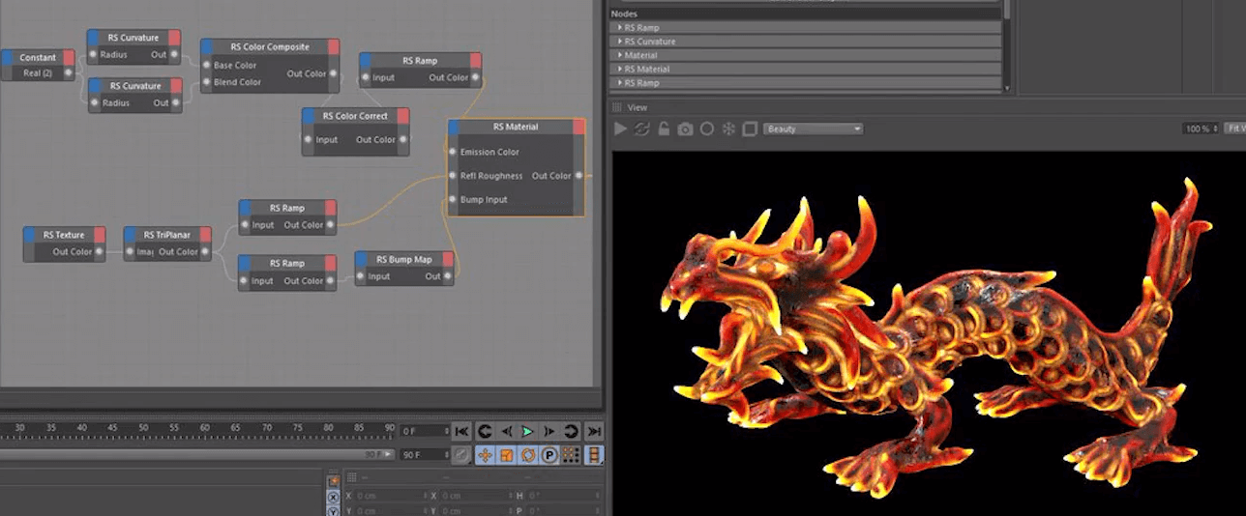The width and height of the screenshot is (1246, 516).
Task: Open the Beauty render pass dropdown
Action: tap(812, 129)
